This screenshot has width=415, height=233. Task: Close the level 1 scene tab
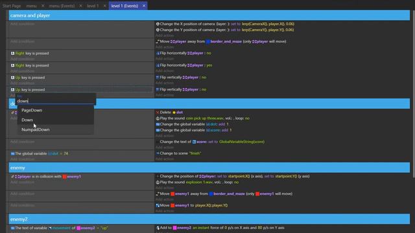(x=105, y=6)
